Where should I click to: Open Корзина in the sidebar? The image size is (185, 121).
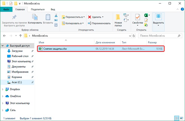17,77
